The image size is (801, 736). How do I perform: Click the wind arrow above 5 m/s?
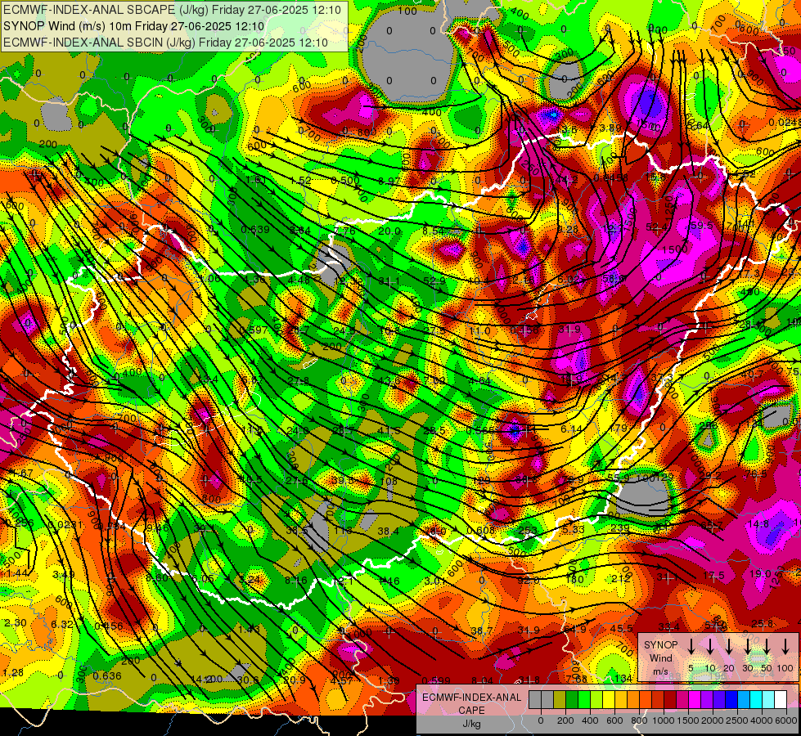(x=691, y=647)
